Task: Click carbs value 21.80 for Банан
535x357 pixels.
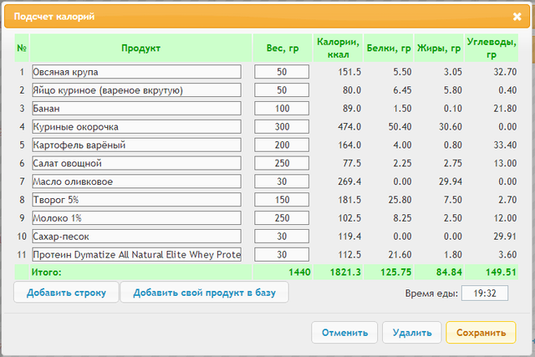Action: tap(505, 109)
